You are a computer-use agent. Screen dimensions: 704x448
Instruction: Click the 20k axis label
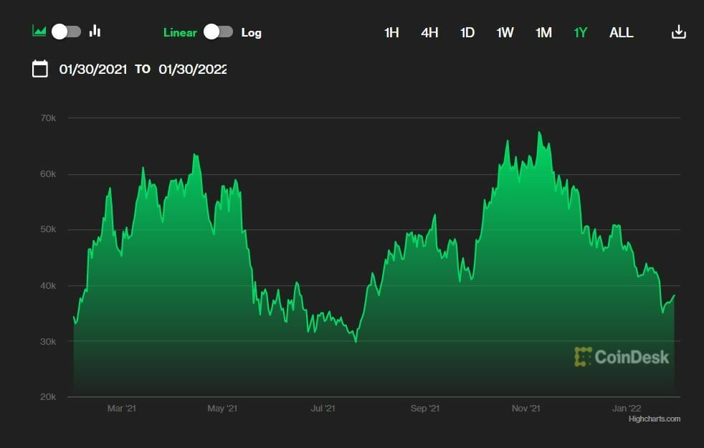point(48,397)
